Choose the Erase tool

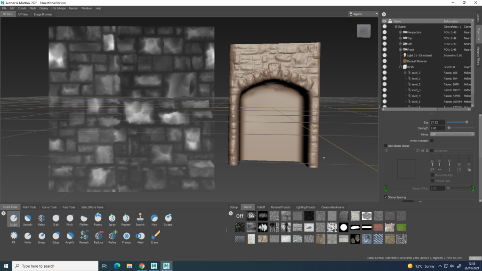point(155,236)
